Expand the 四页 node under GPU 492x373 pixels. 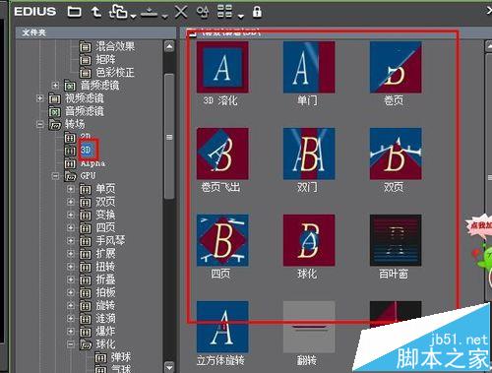pyautogui.click(x=71, y=227)
